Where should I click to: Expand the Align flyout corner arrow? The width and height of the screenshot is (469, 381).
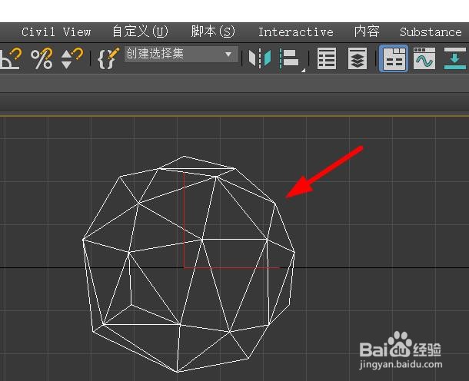point(303,71)
